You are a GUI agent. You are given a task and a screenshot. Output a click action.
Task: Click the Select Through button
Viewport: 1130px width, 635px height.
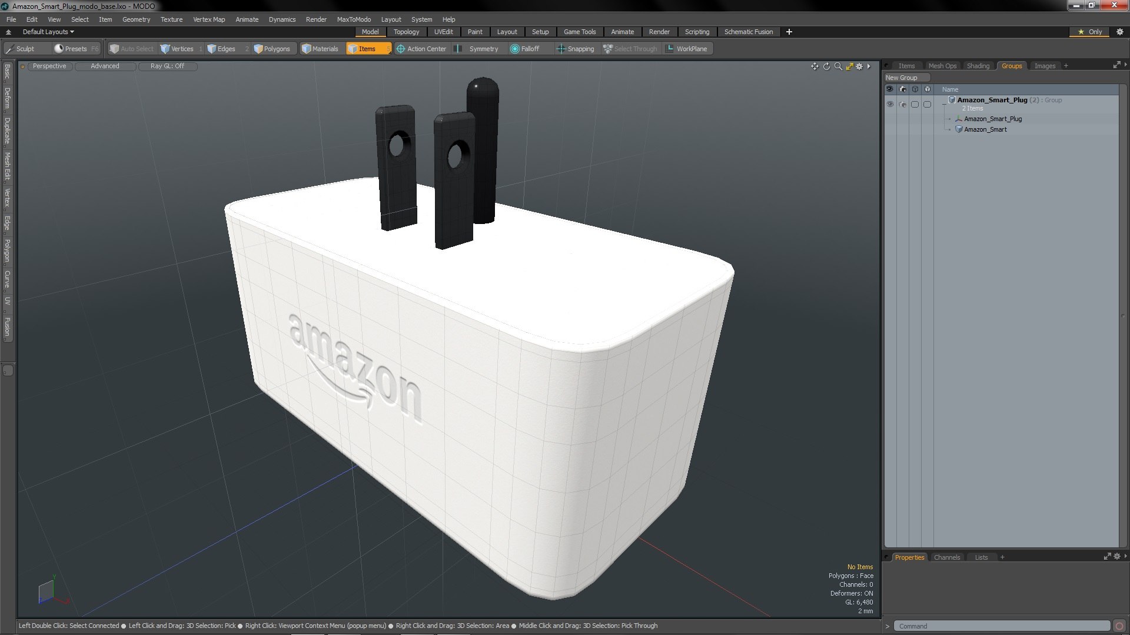tap(630, 49)
